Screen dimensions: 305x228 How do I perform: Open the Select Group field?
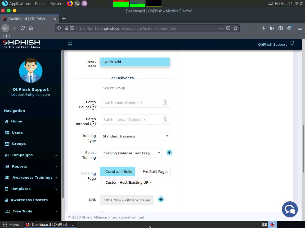pos(135,88)
